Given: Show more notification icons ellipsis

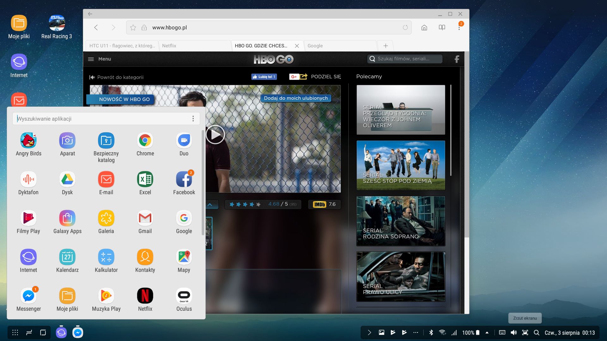Looking at the screenshot, I should (x=416, y=332).
